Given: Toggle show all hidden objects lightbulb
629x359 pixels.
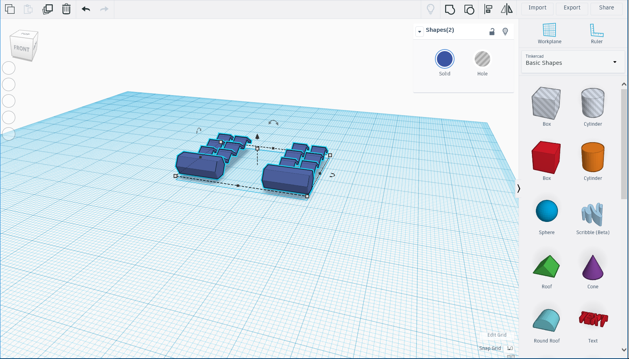Looking at the screenshot, I should [430, 9].
